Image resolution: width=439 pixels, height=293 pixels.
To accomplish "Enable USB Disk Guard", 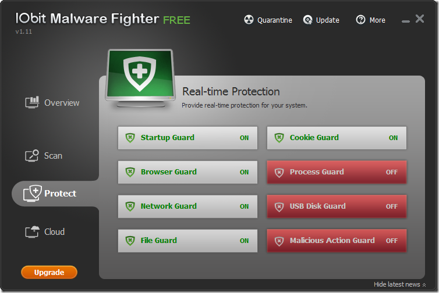I will pos(337,206).
